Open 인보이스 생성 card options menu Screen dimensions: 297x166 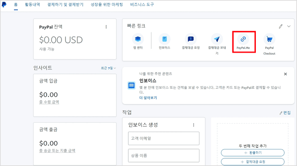pos(193,125)
